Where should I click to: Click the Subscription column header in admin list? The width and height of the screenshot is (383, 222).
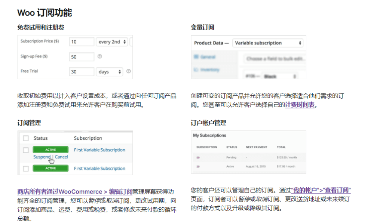[x=88, y=138]
